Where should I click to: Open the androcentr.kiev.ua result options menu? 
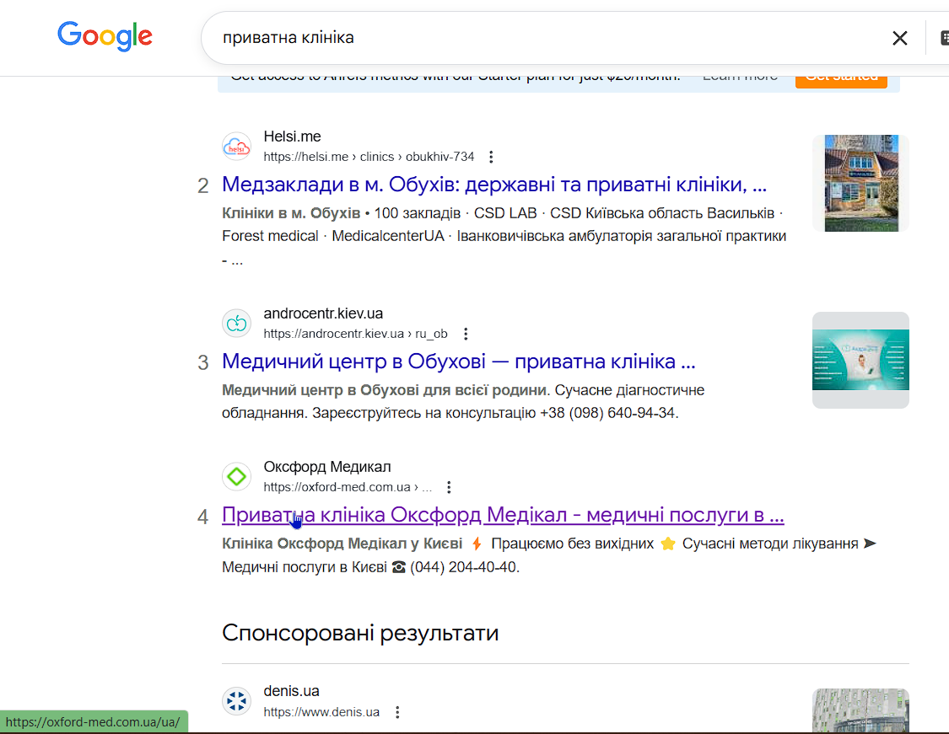466,334
